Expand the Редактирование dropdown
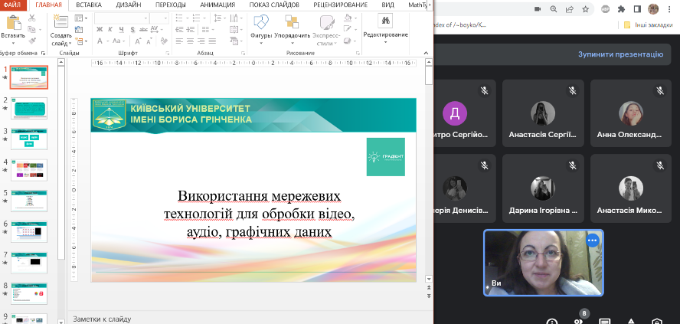 click(x=385, y=34)
